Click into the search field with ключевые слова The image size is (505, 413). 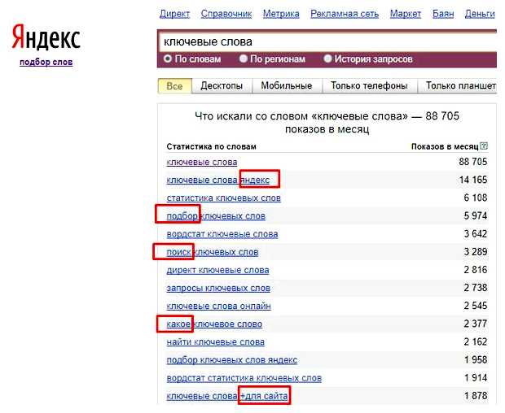[328, 41]
